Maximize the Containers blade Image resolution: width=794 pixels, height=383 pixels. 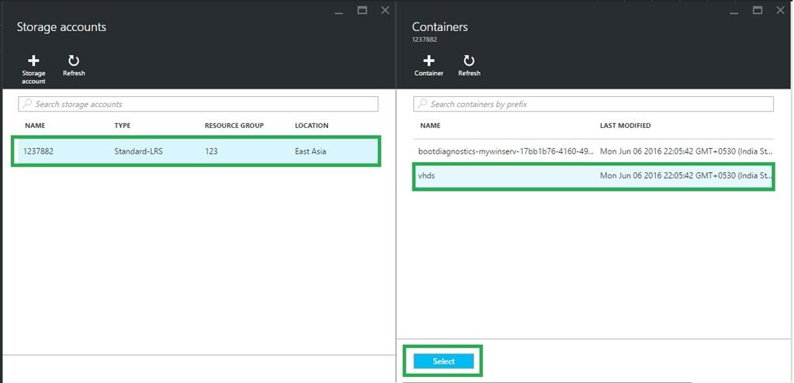tap(758, 10)
